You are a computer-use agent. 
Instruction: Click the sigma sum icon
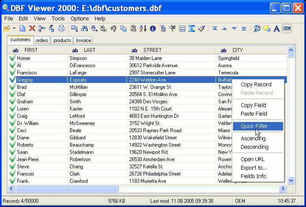[192, 28]
